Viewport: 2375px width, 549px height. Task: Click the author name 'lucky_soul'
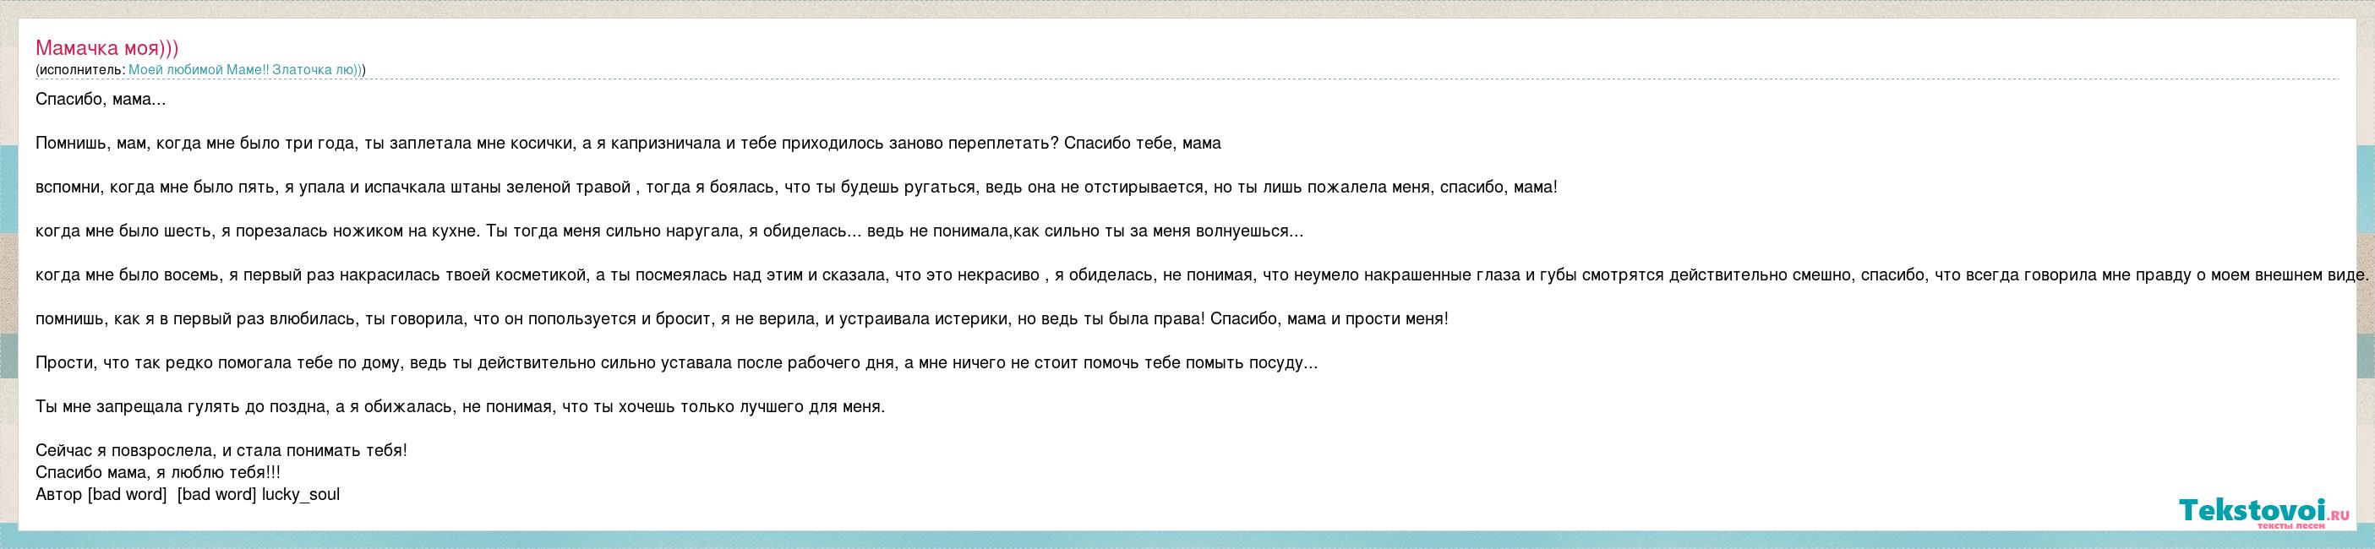coord(301,495)
